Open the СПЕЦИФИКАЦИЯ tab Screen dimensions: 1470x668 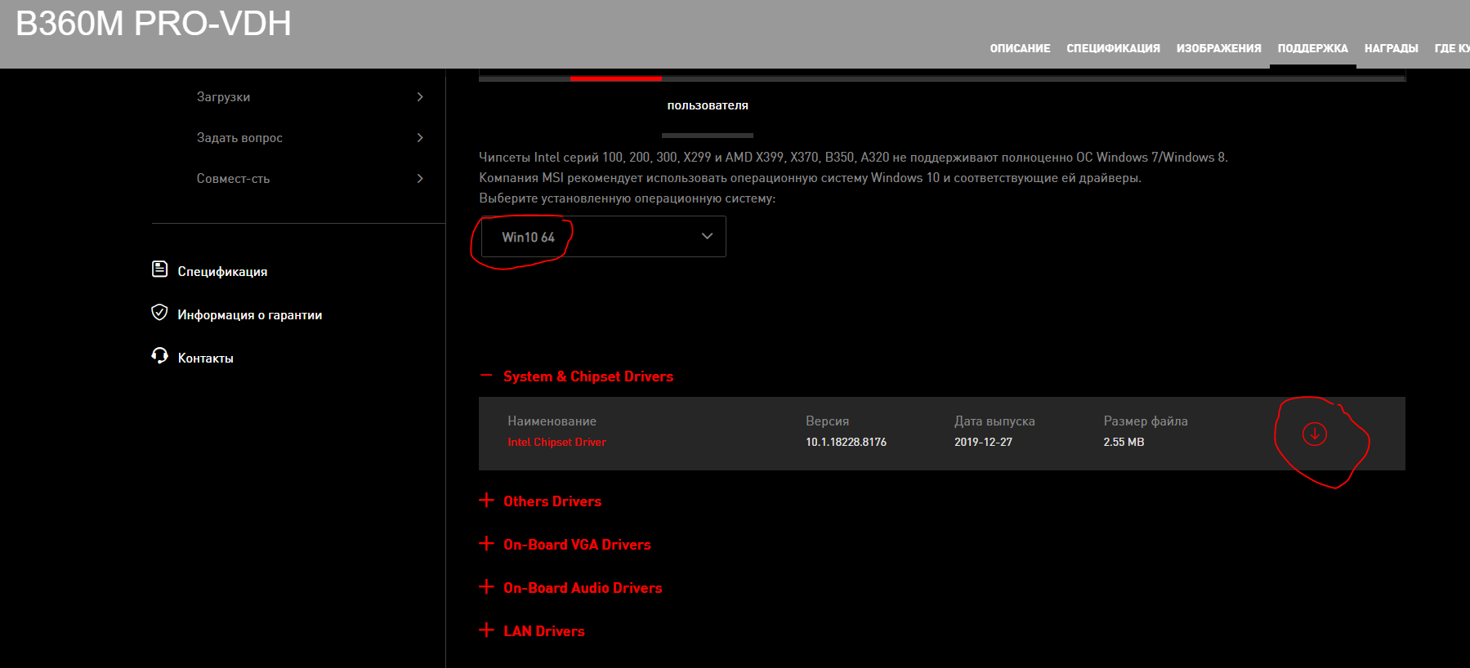click(x=1113, y=48)
